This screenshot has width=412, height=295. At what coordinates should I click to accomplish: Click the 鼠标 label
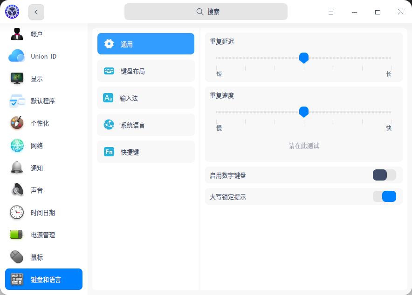pos(36,257)
